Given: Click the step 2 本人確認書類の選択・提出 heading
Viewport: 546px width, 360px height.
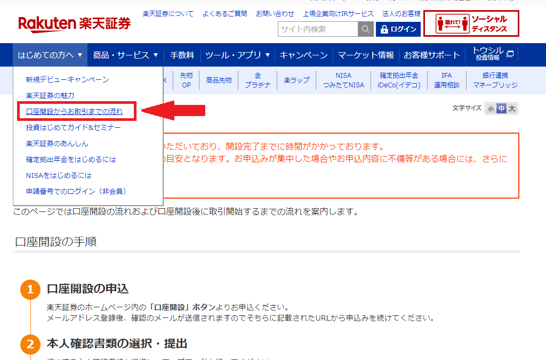Looking at the screenshot, I should point(117,343).
